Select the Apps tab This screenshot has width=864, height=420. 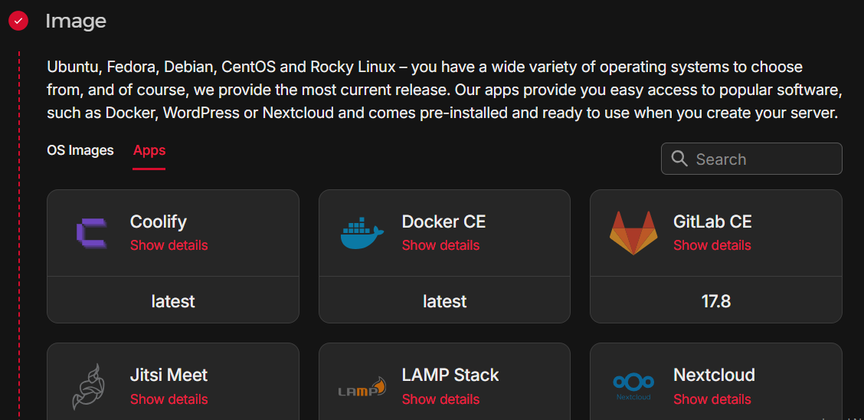tap(149, 150)
